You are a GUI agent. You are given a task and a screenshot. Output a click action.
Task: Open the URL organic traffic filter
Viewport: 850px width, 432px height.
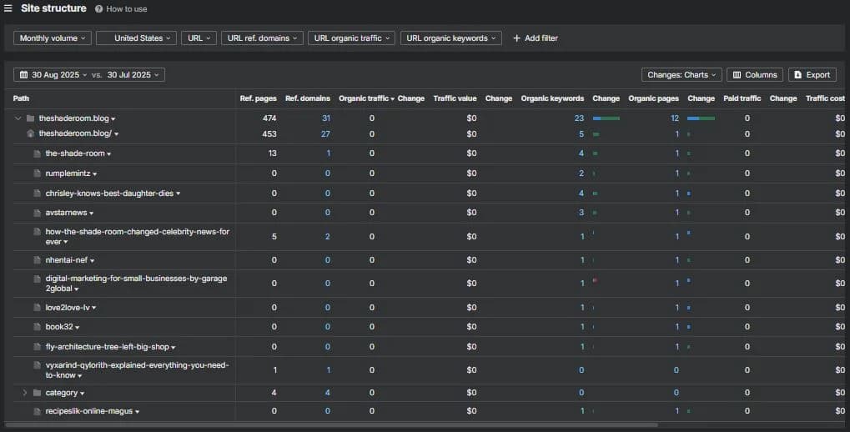[351, 38]
